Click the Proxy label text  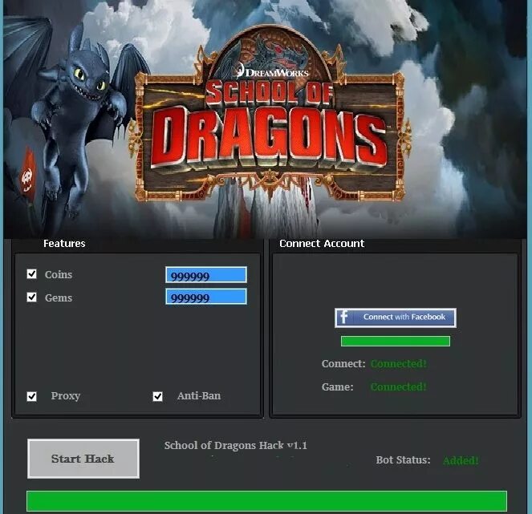coord(66,396)
